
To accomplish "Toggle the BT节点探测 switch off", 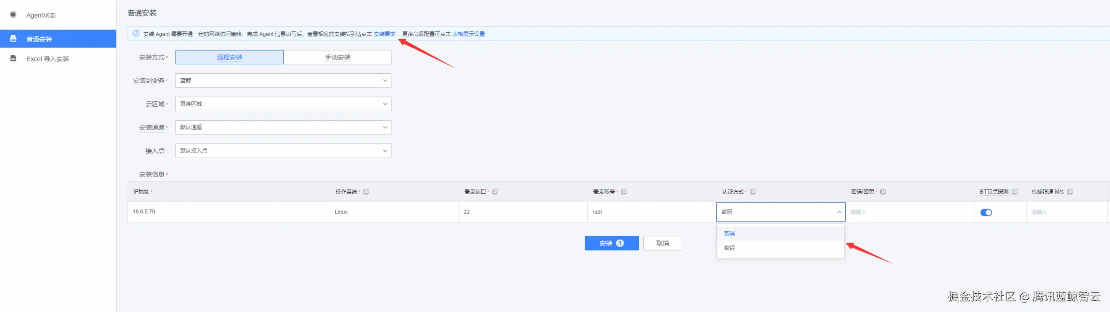I will click(x=986, y=212).
